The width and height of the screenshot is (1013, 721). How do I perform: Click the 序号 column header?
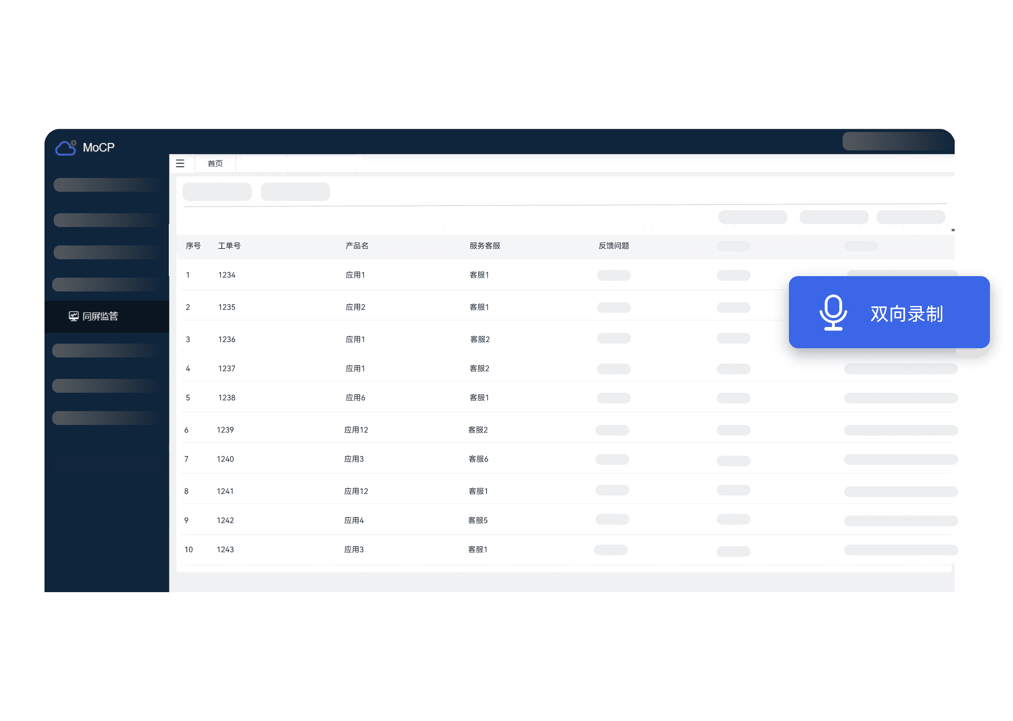coord(193,245)
